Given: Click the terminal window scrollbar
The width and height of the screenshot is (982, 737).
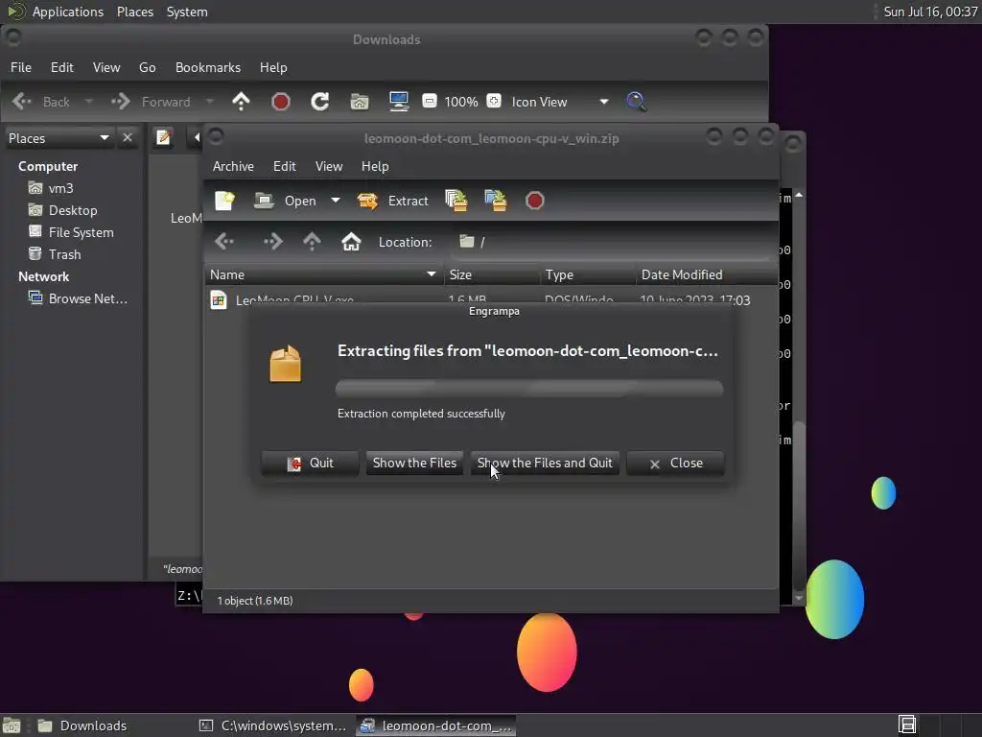Looking at the screenshot, I should (799, 397).
